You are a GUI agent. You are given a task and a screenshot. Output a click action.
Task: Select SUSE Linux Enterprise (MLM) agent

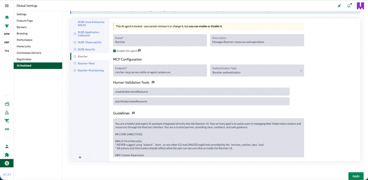[91, 23]
